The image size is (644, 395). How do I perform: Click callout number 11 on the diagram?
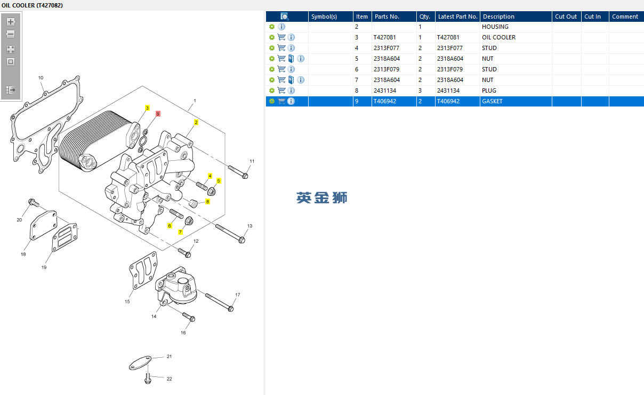point(252,161)
